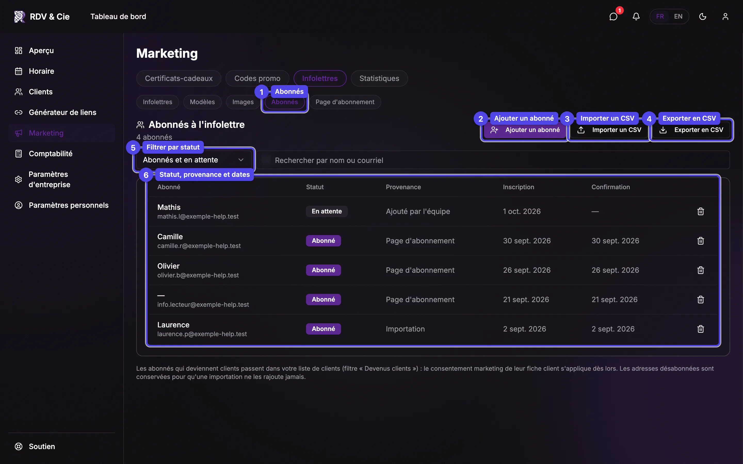Open the chat messages icon with badge

coord(613,16)
